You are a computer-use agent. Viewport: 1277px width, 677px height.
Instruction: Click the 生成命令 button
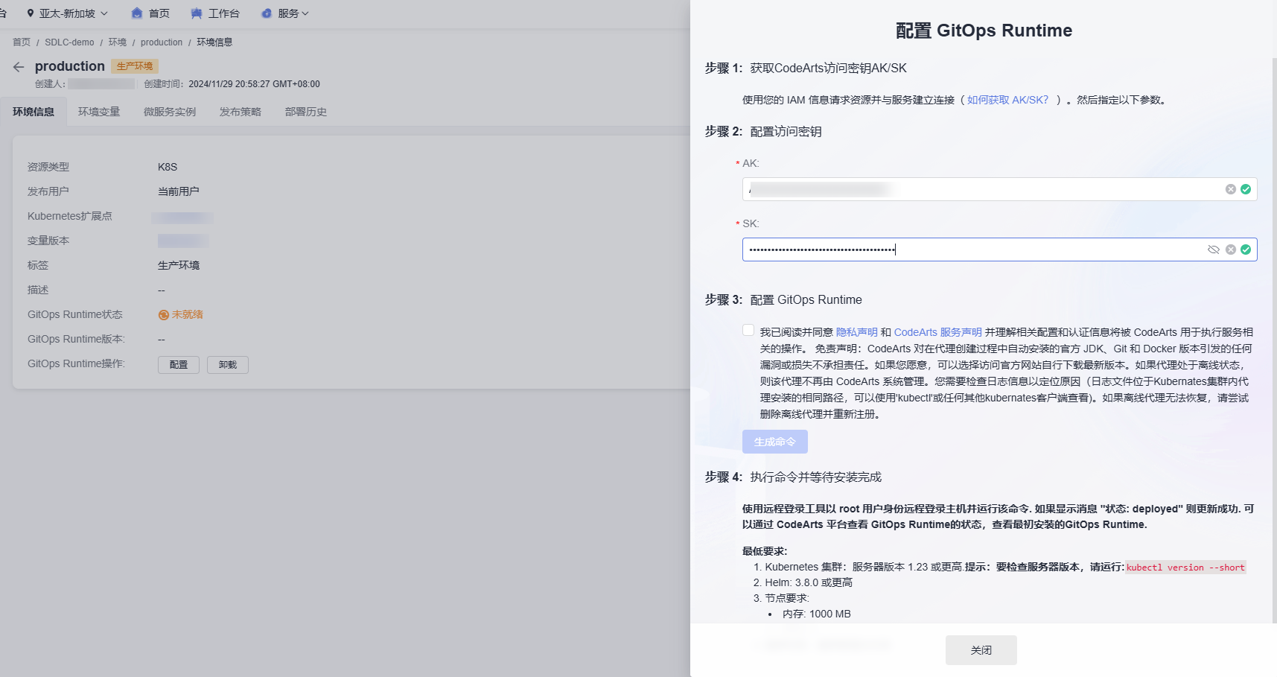point(775,442)
